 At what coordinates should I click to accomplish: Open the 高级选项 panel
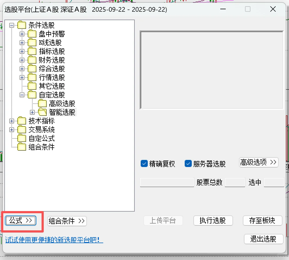point(258,162)
